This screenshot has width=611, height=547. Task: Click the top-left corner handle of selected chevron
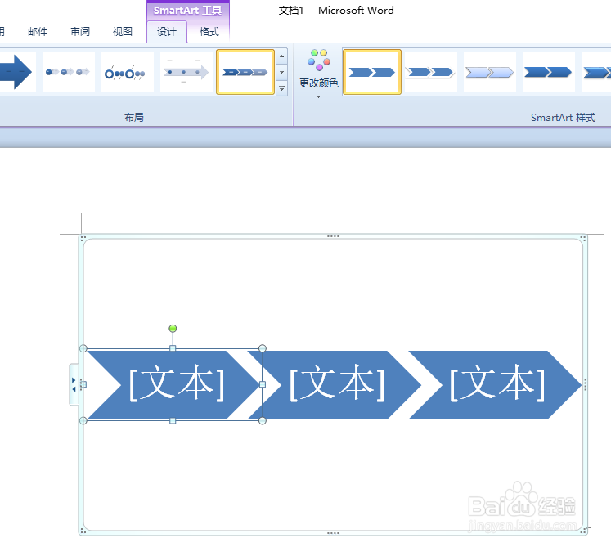[83, 348]
